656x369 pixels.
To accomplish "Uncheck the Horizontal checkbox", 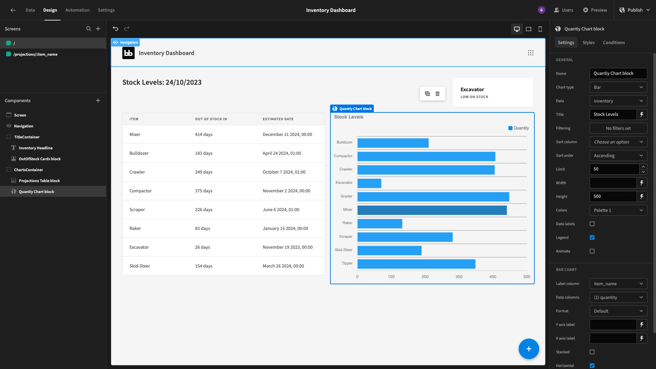I will [x=592, y=366].
